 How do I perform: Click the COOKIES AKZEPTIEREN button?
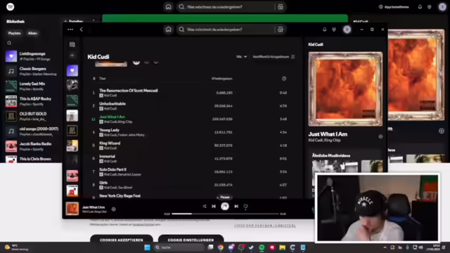pyautogui.click(x=122, y=239)
